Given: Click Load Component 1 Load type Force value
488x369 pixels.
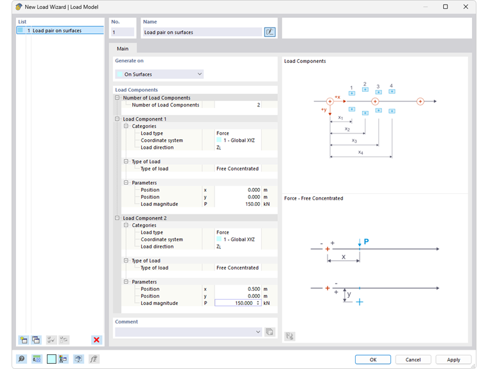Looking at the screenshot, I should pyautogui.click(x=238, y=133).
